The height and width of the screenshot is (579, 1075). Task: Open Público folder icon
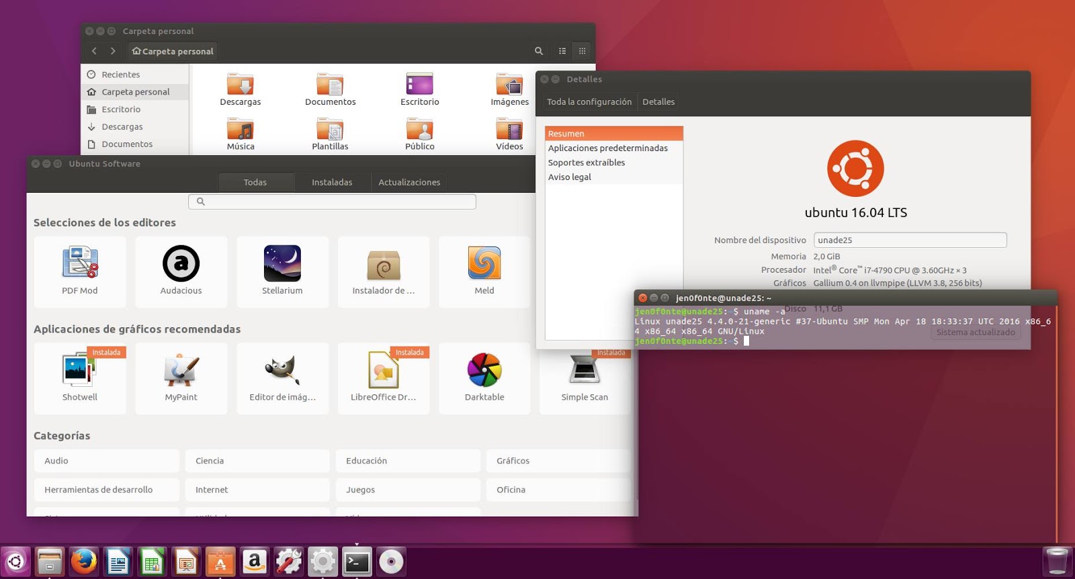(420, 134)
